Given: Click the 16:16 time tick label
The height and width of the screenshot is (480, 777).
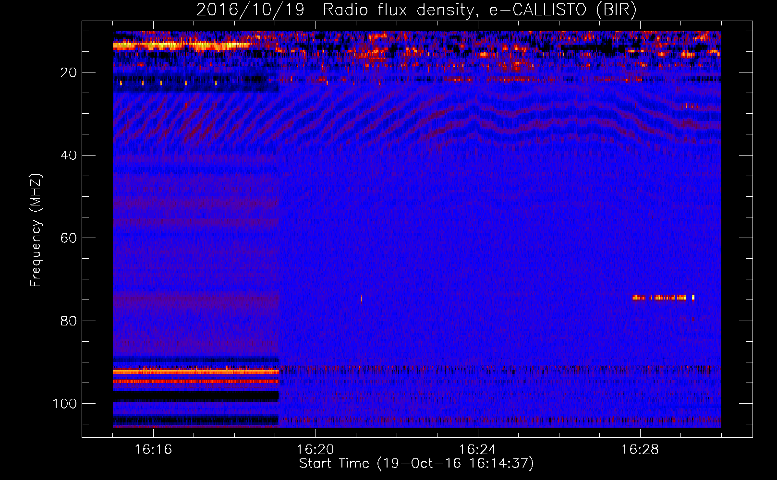Looking at the screenshot, I should (153, 450).
